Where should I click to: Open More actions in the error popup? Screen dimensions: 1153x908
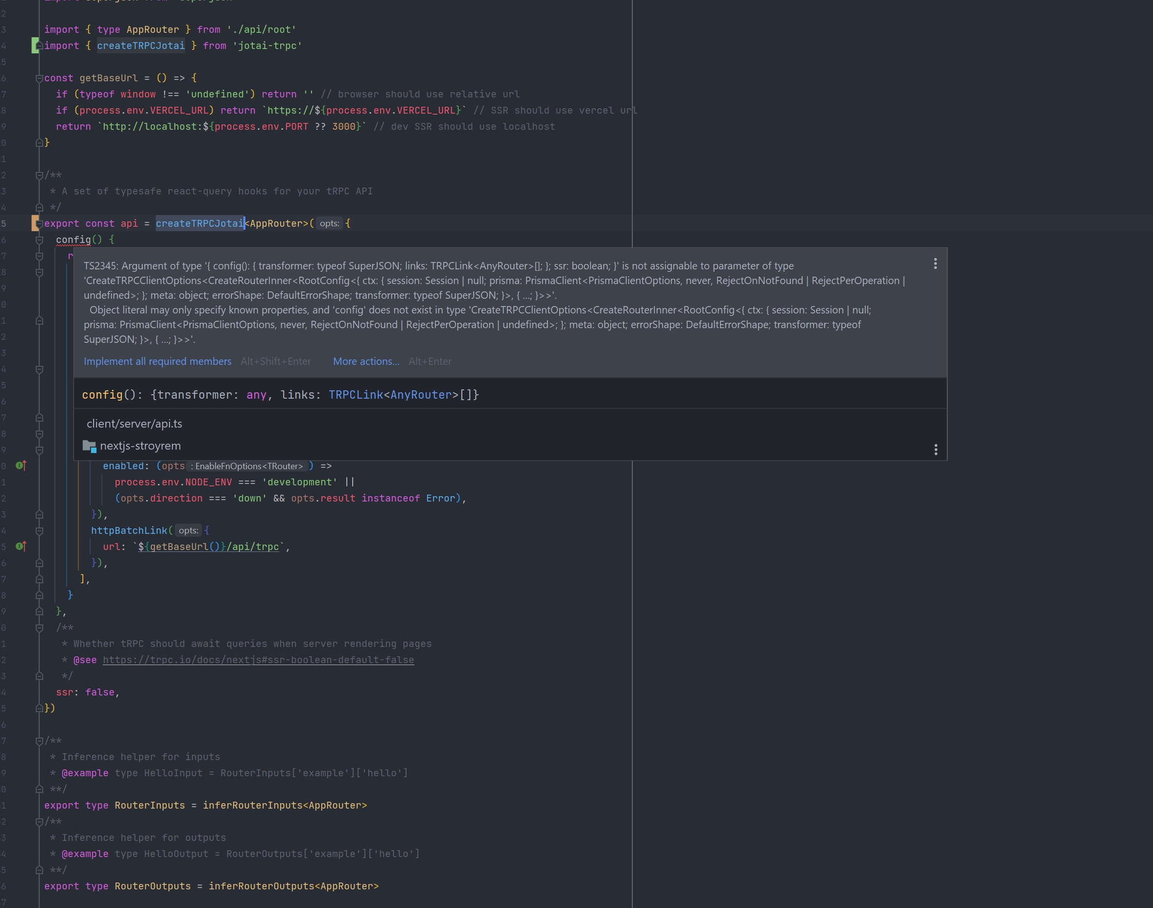[366, 361]
